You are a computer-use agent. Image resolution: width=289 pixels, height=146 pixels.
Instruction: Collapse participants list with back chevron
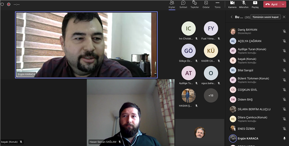(x=232, y=17)
